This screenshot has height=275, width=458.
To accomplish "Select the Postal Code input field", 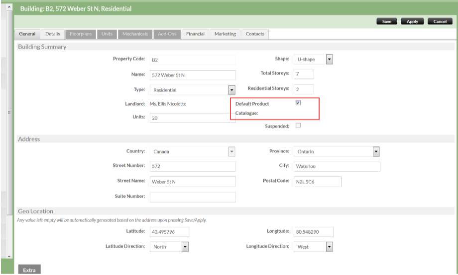I will pos(317,182).
